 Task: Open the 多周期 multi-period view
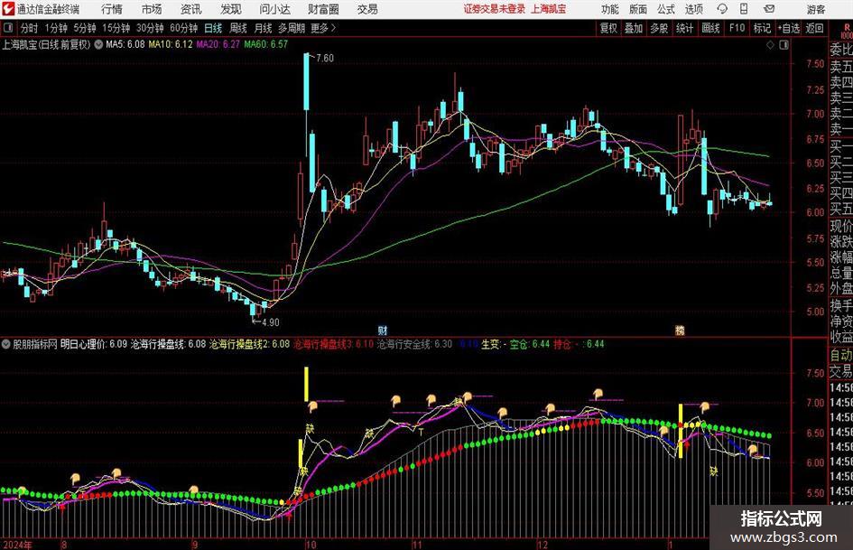(292, 28)
